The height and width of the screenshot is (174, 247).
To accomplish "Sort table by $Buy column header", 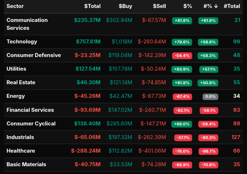I will pos(125,6).
